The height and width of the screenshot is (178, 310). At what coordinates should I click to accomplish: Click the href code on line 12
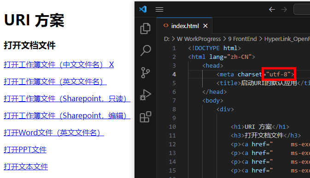[x=270, y=144]
